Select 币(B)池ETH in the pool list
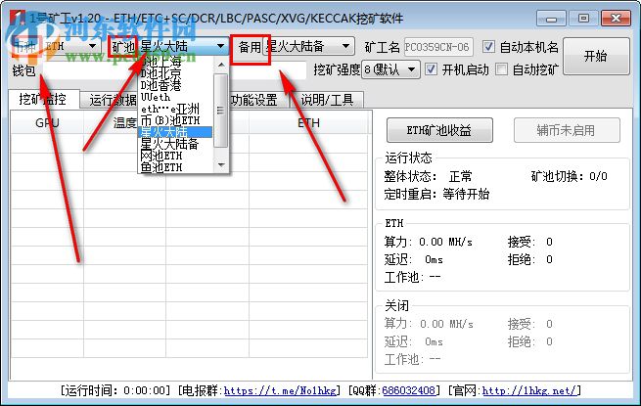 point(176,120)
